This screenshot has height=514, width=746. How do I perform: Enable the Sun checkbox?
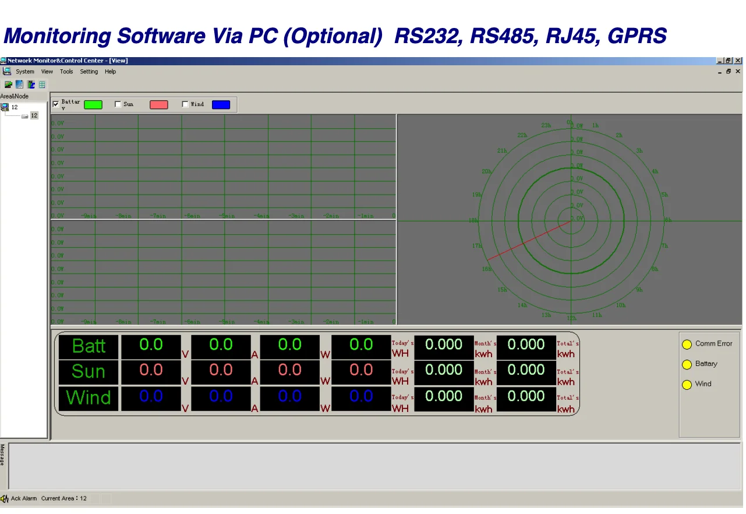tap(118, 104)
